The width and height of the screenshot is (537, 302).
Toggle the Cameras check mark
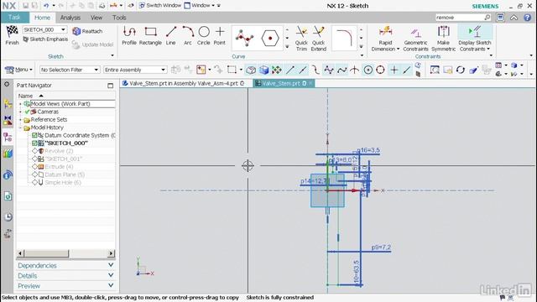[27, 112]
